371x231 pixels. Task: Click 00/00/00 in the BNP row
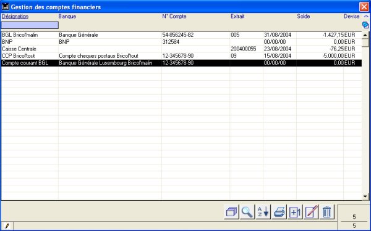point(275,42)
